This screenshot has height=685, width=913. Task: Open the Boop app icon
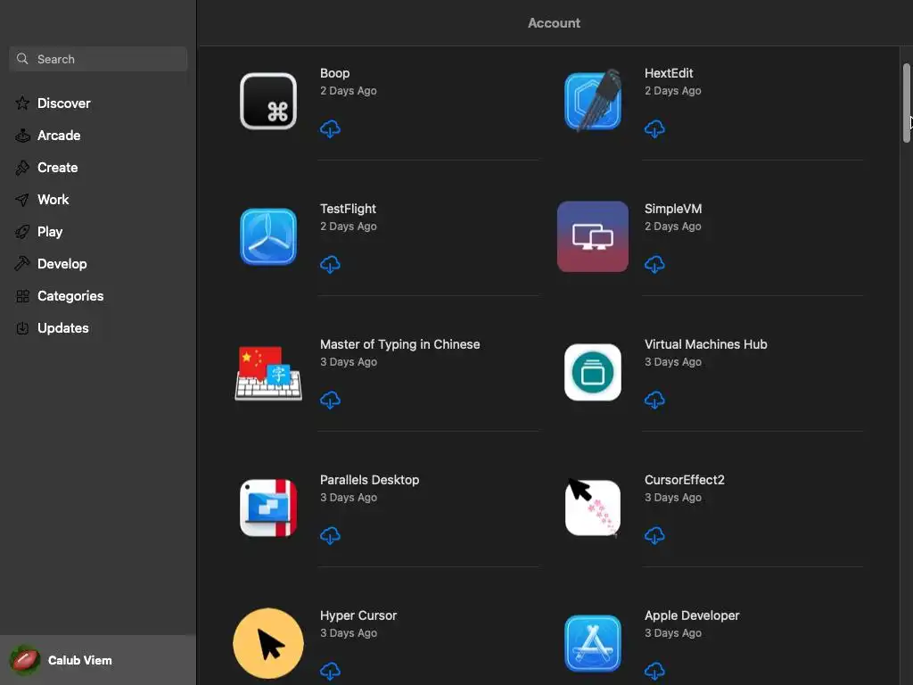coord(268,102)
